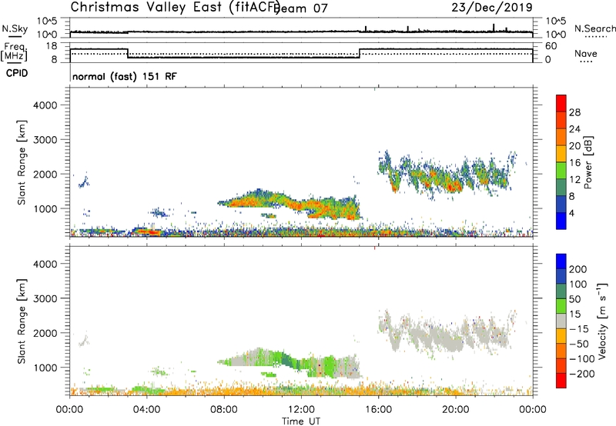Click the 'Freq. [MHz]' axis label
616x426 pixels.
(14, 52)
